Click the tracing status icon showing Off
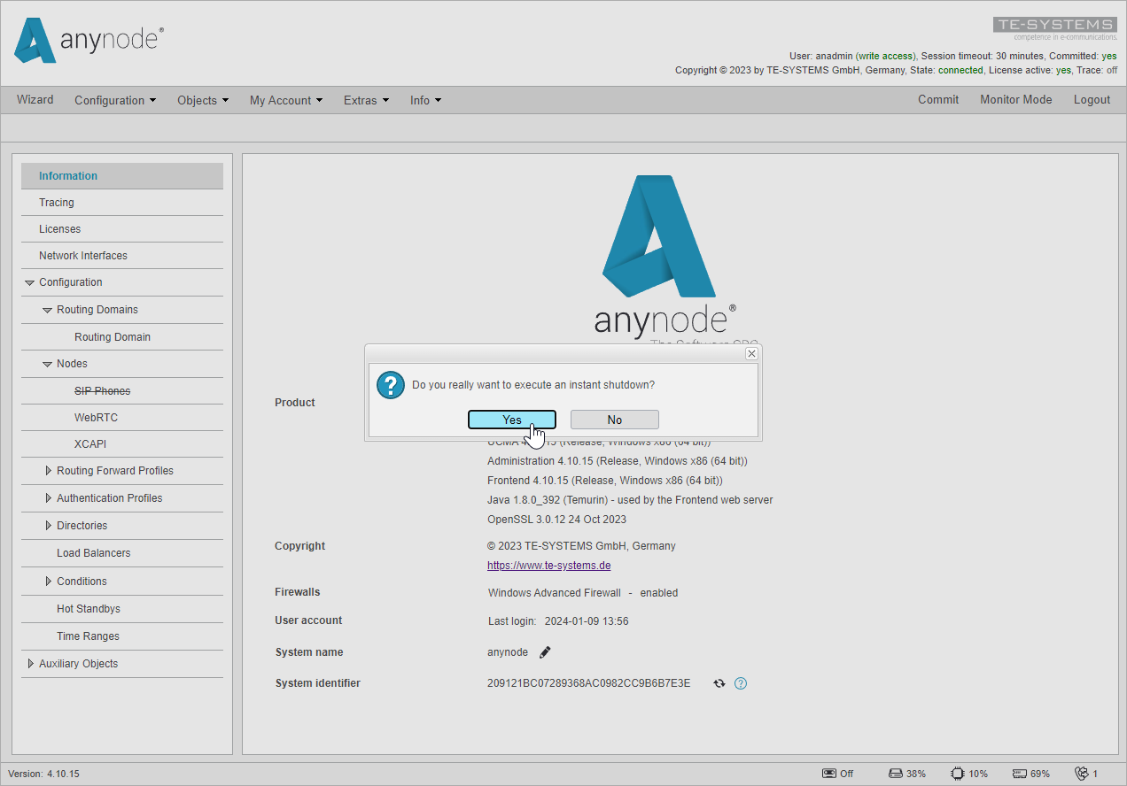Screen dimensions: 1127x786 (x=829, y=773)
